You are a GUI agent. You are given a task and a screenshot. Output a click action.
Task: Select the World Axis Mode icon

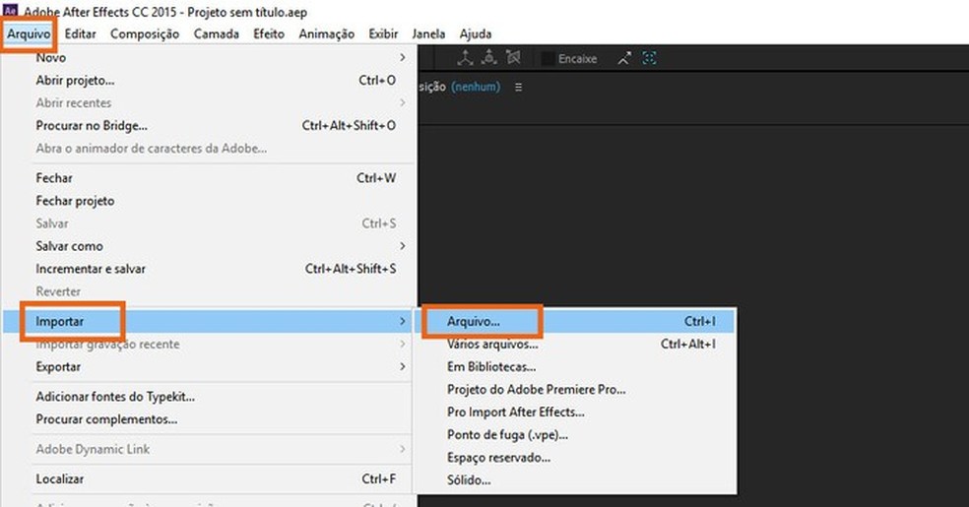(x=488, y=57)
